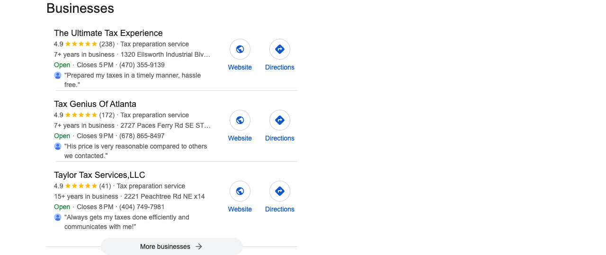Viewport: 606px width, 255px height.
Task: Open The Ultimate Tax Experience listing title
Action: click(x=108, y=33)
